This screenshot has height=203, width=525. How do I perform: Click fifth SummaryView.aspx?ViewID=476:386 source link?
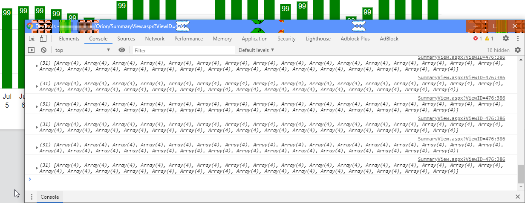click(x=462, y=139)
